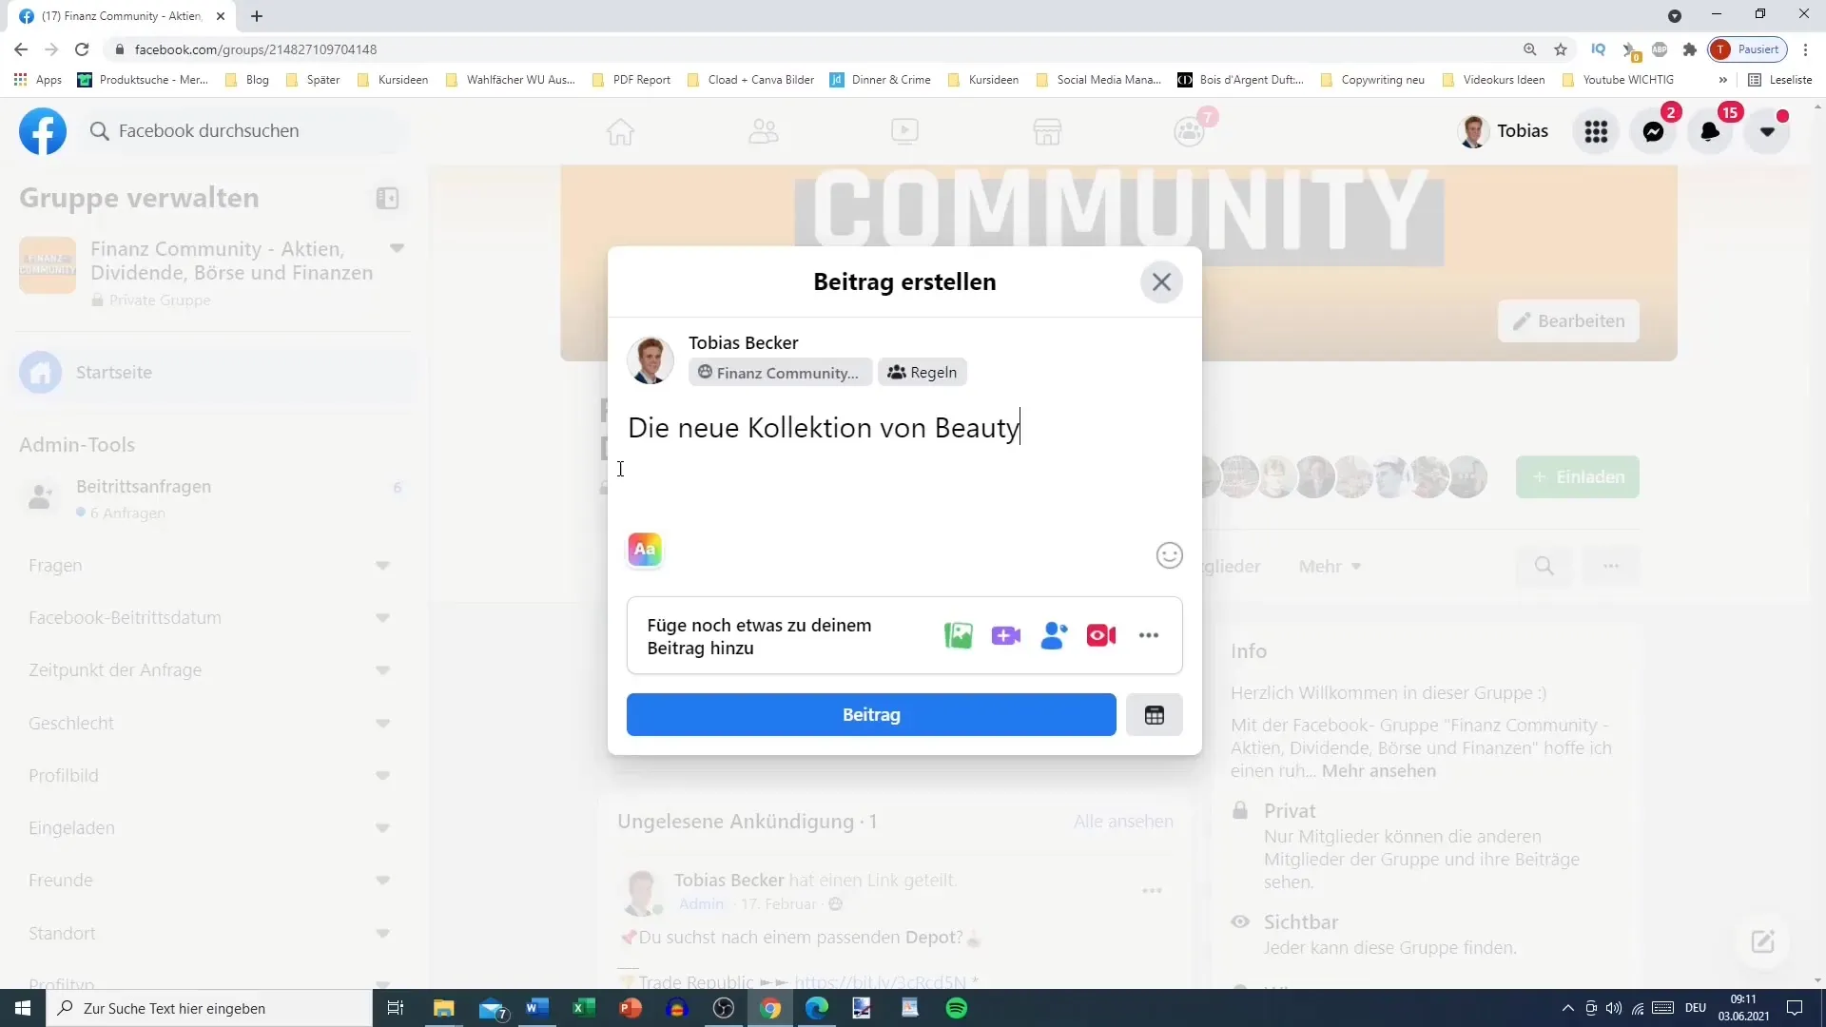Image resolution: width=1826 pixels, height=1027 pixels.
Task: Reload the browser page
Action: (x=82, y=49)
